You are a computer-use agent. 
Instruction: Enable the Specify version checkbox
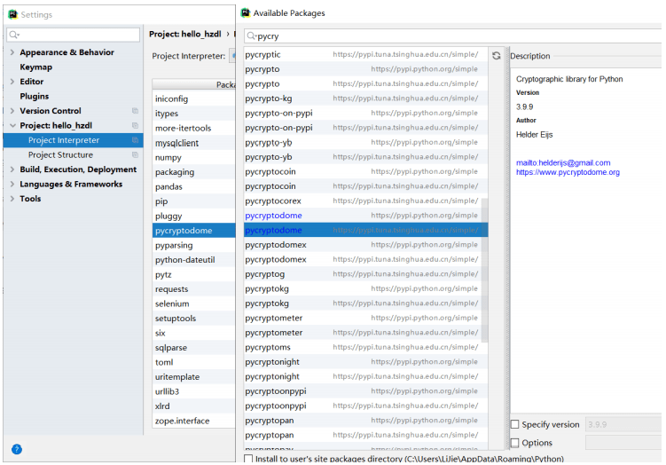click(515, 425)
